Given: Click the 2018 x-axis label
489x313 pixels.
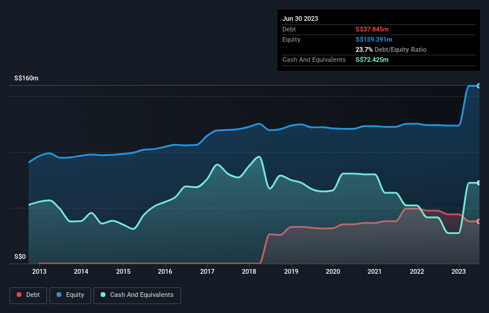Looking at the screenshot, I should [x=249, y=271].
